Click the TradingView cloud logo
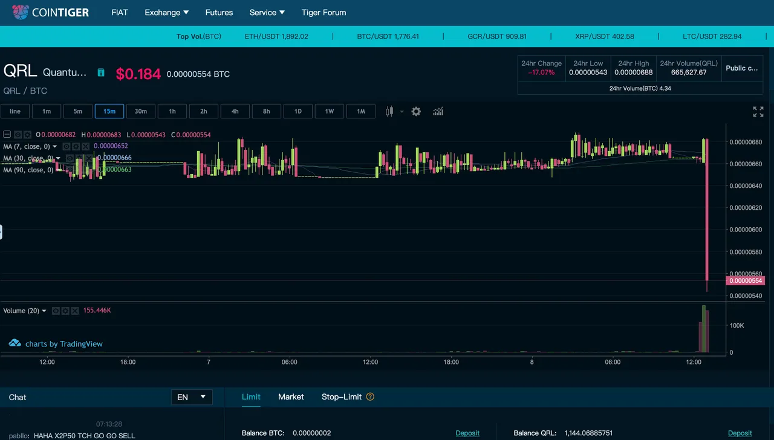 tap(15, 343)
